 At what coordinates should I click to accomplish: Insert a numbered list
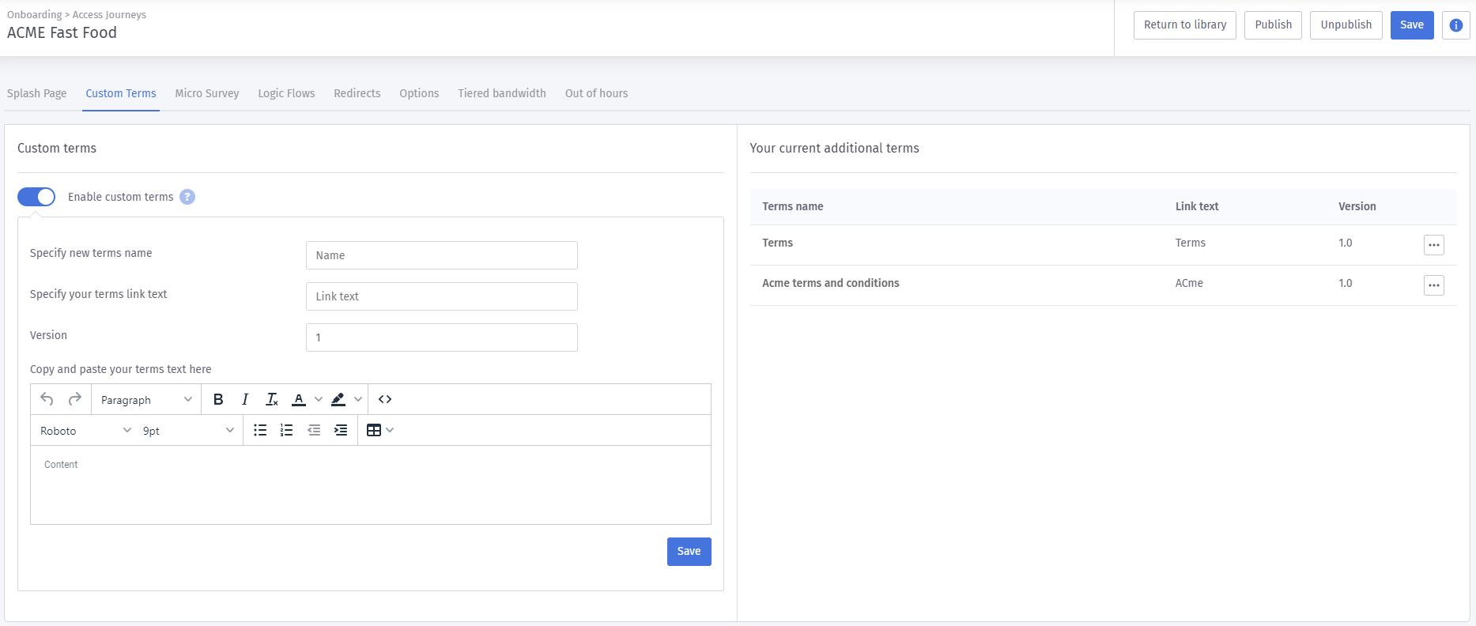click(x=286, y=430)
